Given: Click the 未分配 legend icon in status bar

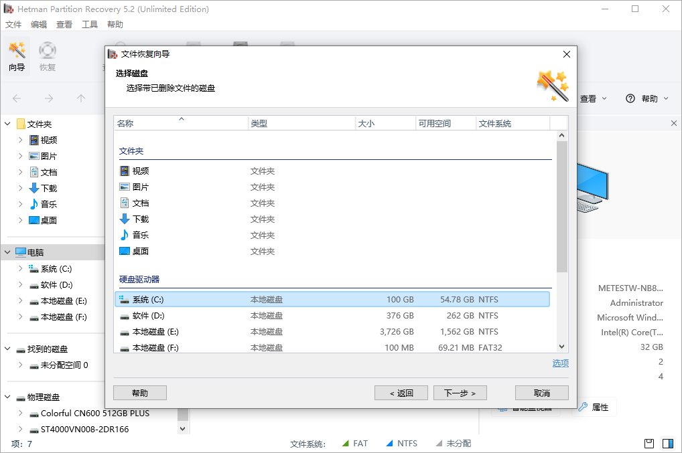Looking at the screenshot, I should click(x=440, y=443).
